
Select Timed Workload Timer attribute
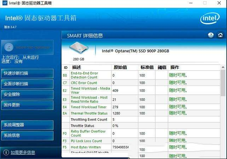point(88,107)
